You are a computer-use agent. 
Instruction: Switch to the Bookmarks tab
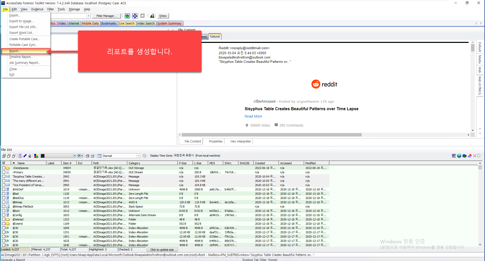(109, 23)
